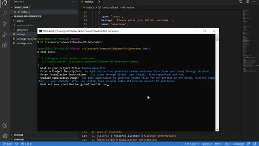Close index.js in the Open Editors list
Screen dimensions: 259x146
(x=15, y=12)
